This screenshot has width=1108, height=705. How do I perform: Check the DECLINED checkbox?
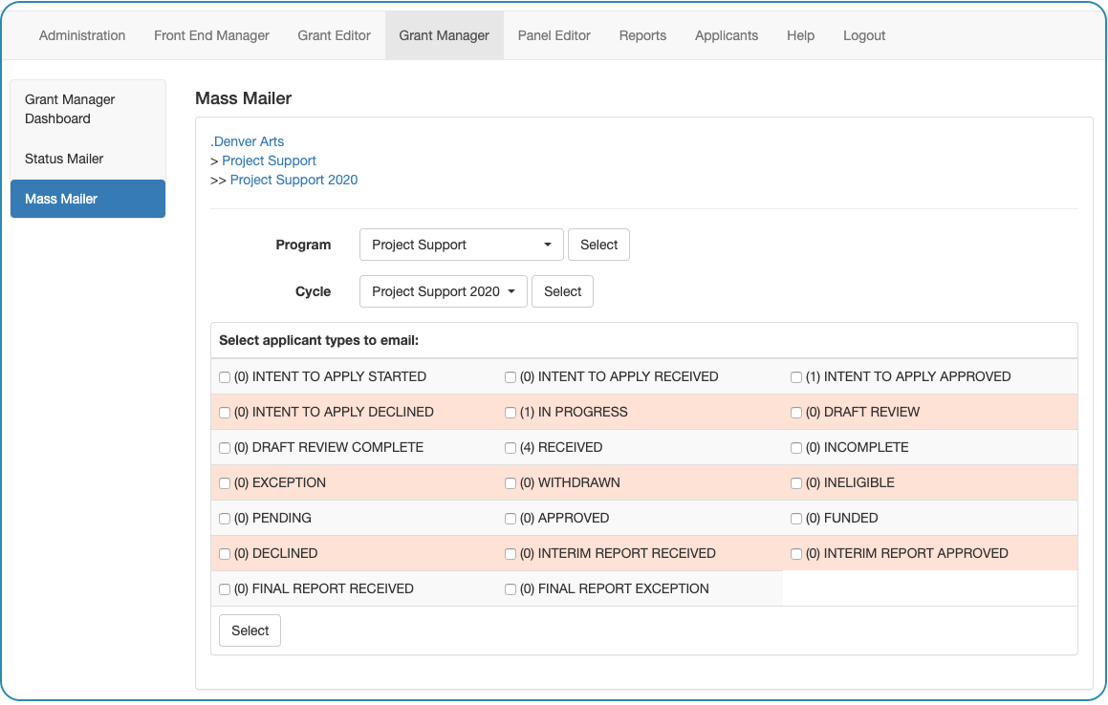225,554
